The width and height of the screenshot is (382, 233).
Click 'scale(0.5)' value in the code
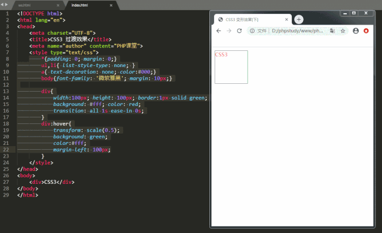[x=102, y=130]
